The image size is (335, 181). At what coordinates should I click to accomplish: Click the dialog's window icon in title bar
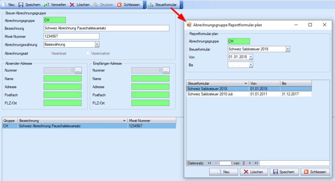point(189,25)
